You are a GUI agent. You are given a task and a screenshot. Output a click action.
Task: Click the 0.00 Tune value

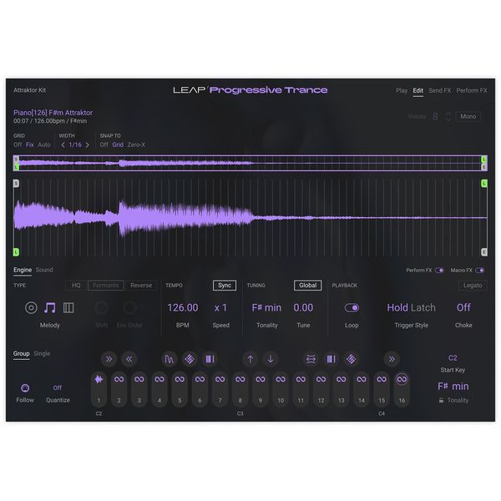tap(303, 307)
